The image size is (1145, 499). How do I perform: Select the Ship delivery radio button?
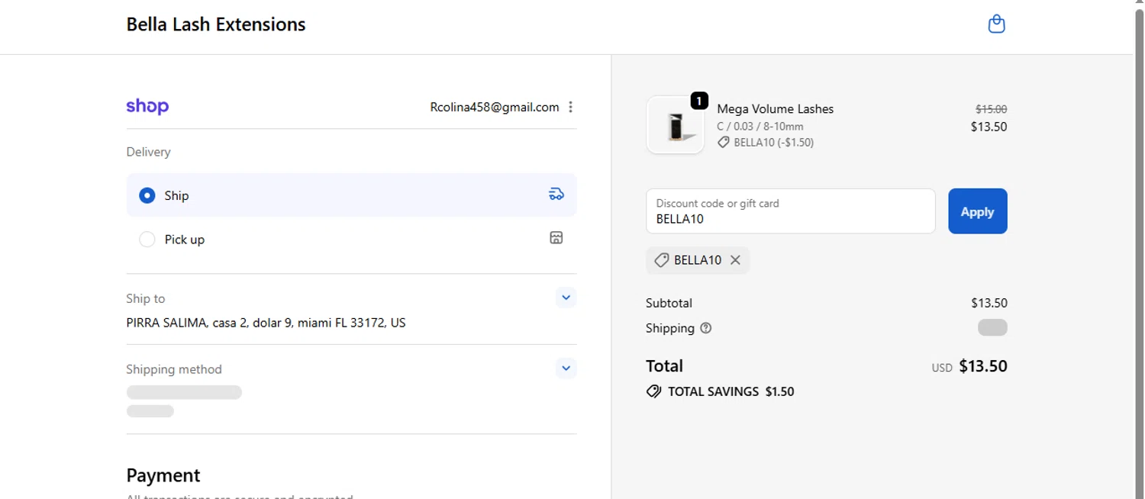tap(147, 195)
